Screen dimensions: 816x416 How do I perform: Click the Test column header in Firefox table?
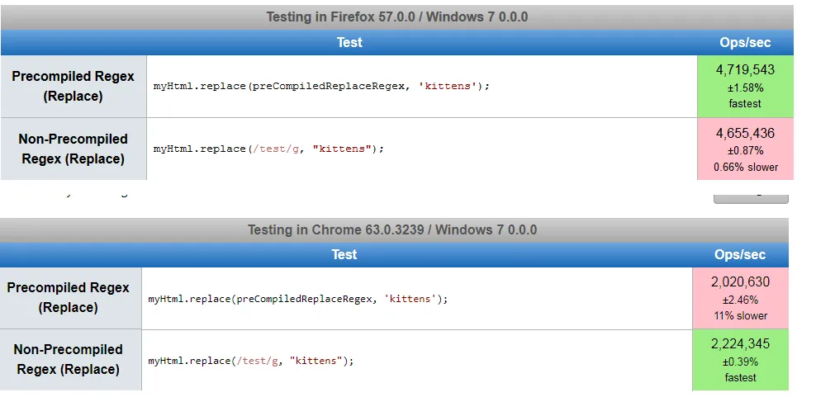349,42
